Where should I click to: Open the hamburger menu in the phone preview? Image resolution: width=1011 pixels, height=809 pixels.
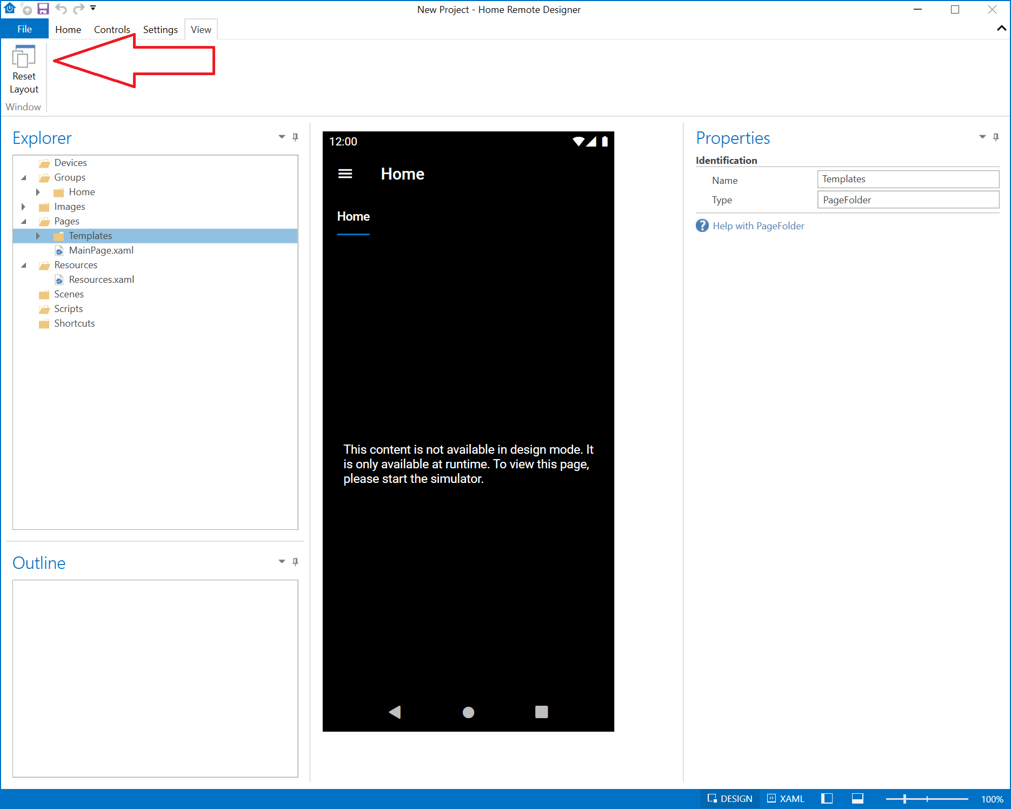coord(345,174)
